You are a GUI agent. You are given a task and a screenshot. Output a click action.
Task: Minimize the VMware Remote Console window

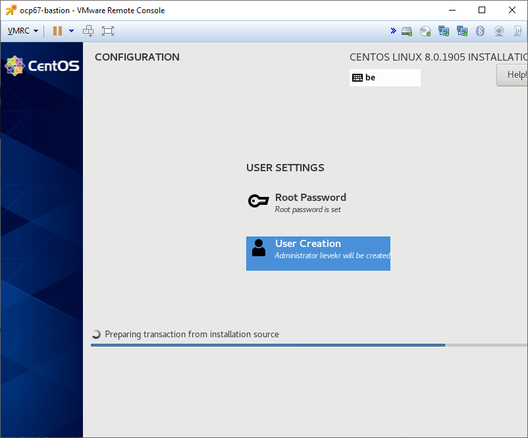[x=452, y=10]
